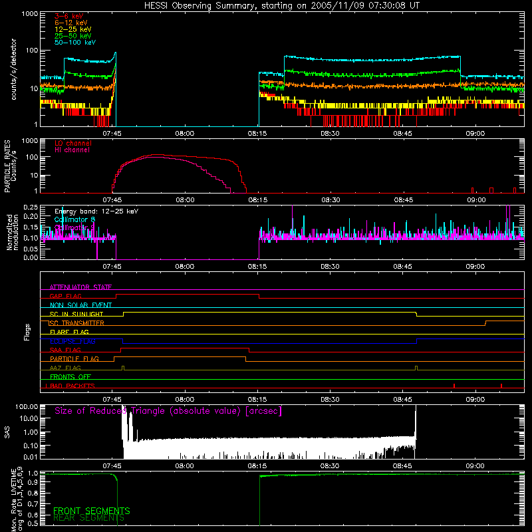
Task: Click the HESSI Observing Summary title
Action: click(281, 6)
